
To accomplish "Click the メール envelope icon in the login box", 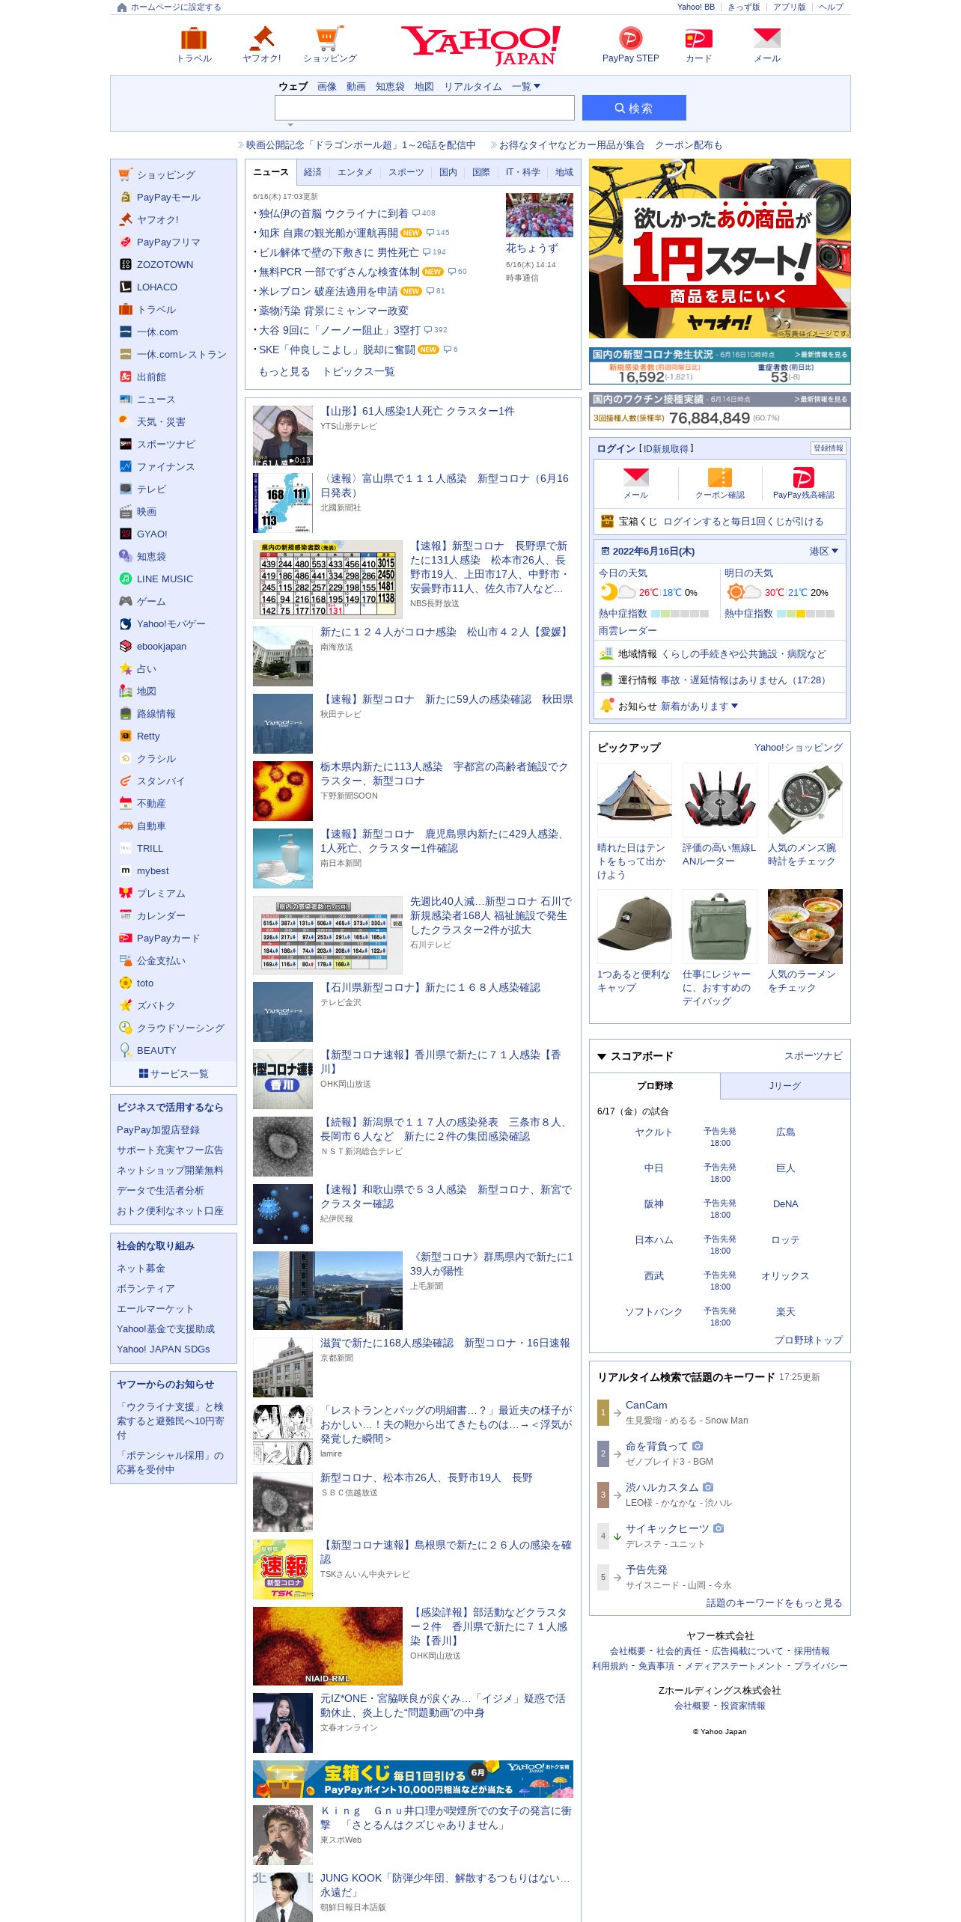I will click(635, 478).
